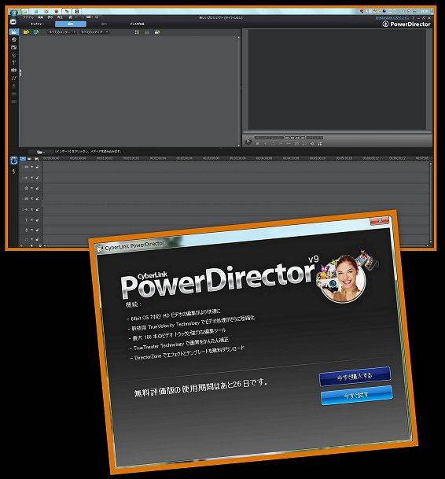The width and height of the screenshot is (445, 479).
Task: Switch to the 出力 tab
Action: pos(104,24)
